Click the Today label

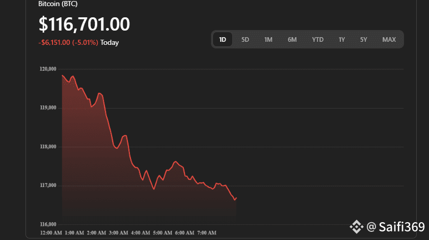click(x=110, y=43)
